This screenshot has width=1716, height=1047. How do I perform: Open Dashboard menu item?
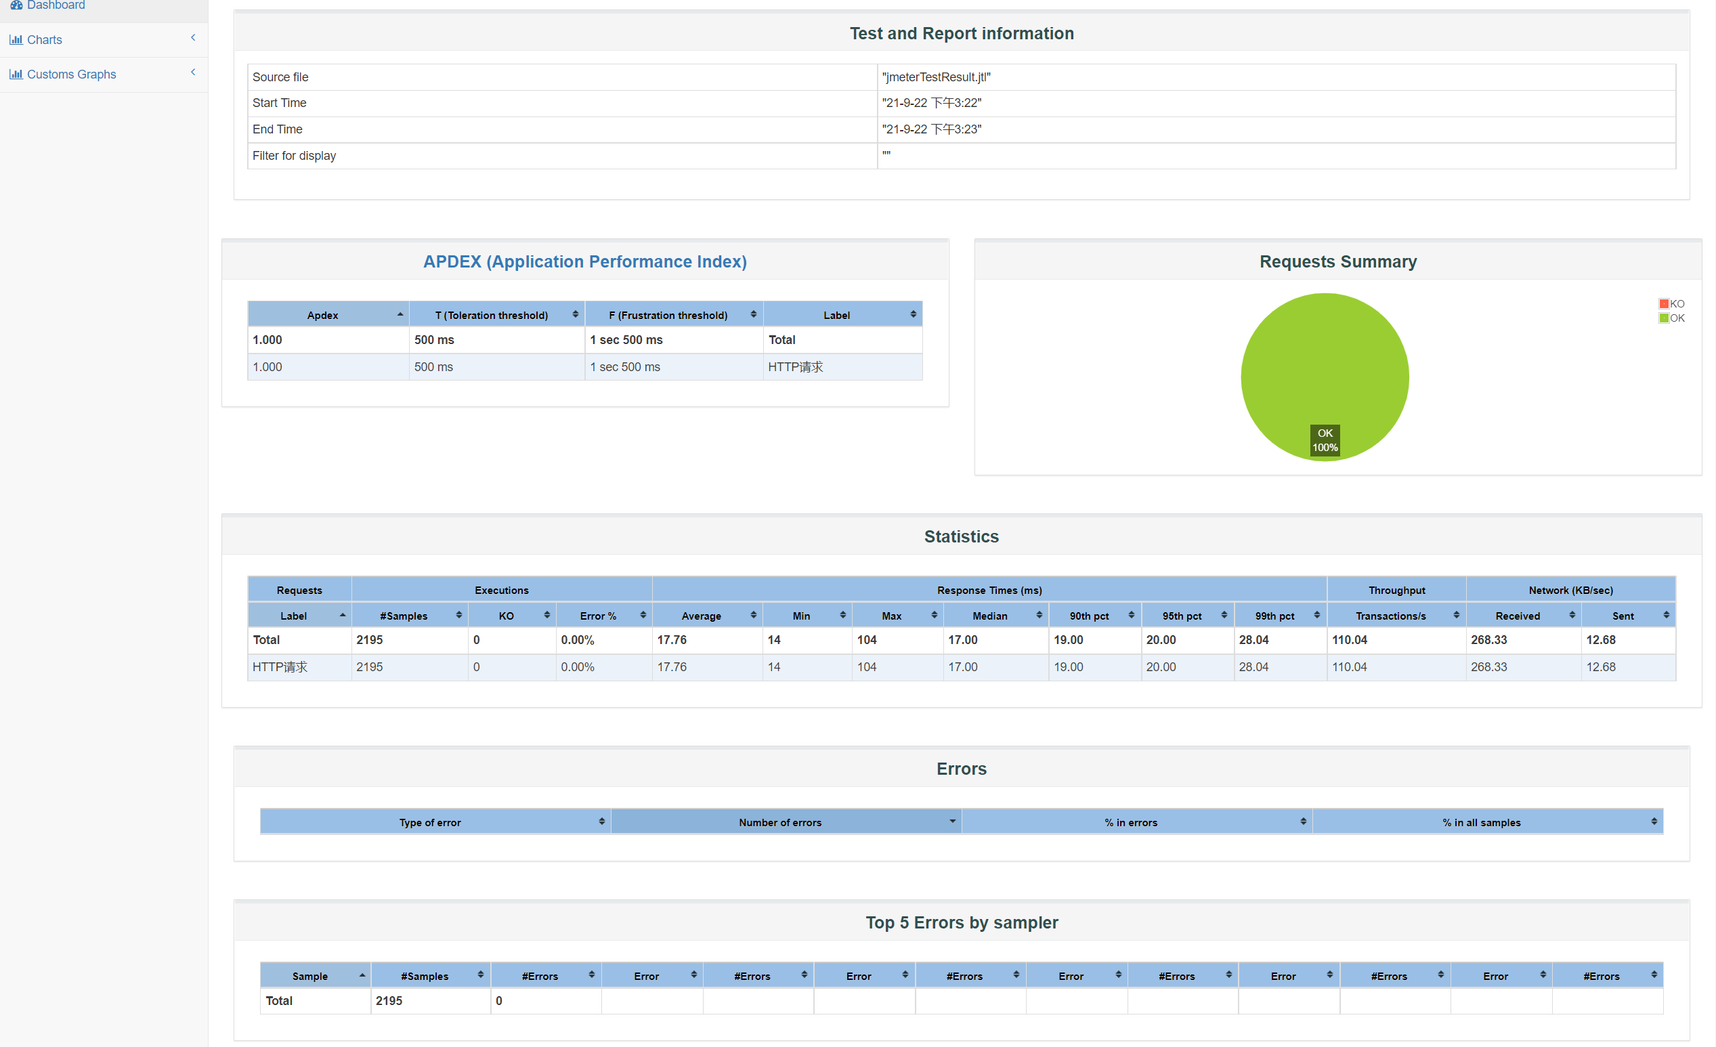[x=56, y=5]
